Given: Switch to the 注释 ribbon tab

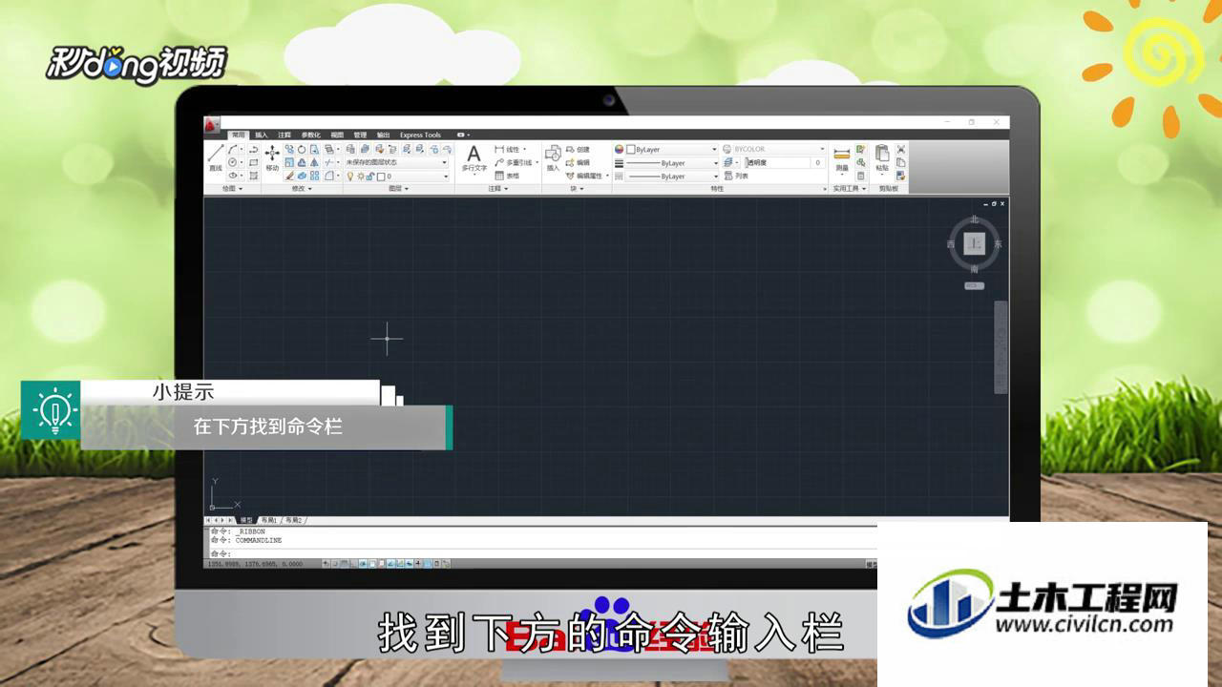Looking at the screenshot, I should click(284, 135).
